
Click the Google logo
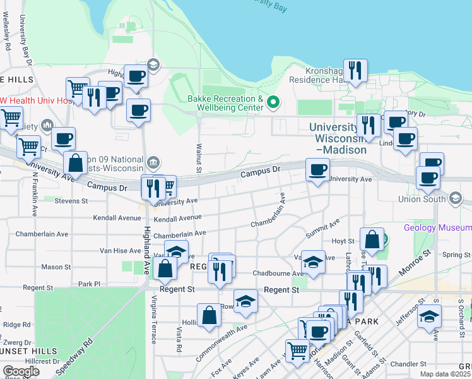[x=21, y=371]
